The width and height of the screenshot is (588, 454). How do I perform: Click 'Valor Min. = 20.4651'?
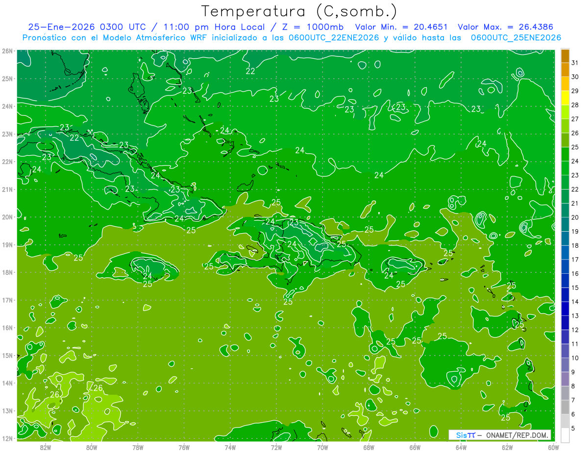pyautogui.click(x=402, y=27)
